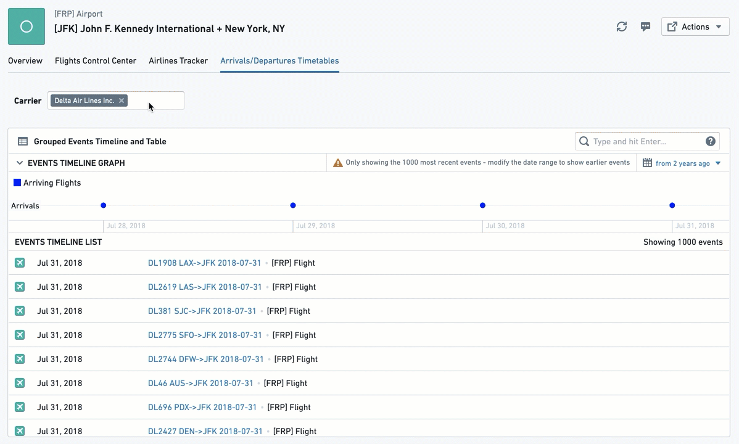Screen dimensions: 739x444
Task: Click the Grouped Events table icon
Action: (x=22, y=141)
